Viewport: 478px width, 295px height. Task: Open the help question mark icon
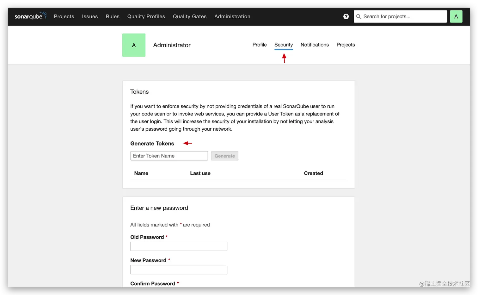pos(346,16)
